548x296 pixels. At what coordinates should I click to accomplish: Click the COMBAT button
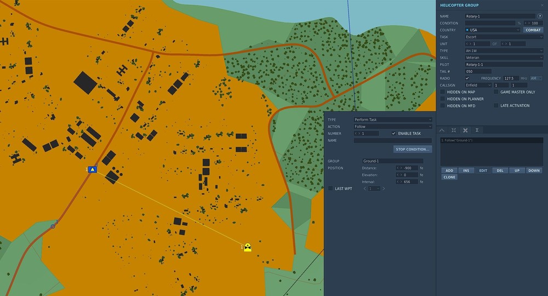(533, 30)
